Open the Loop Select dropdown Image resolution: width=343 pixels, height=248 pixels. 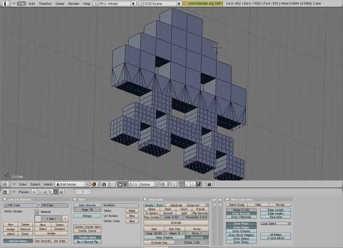pyautogui.click(x=276, y=224)
